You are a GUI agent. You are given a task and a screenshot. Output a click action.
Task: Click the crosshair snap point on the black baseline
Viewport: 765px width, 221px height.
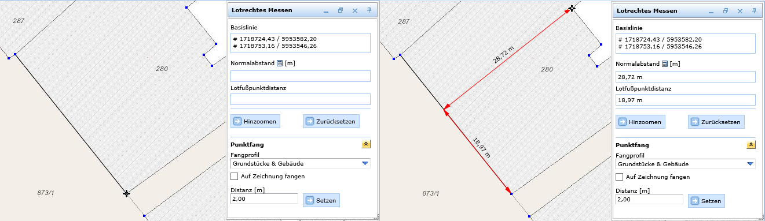[126, 193]
